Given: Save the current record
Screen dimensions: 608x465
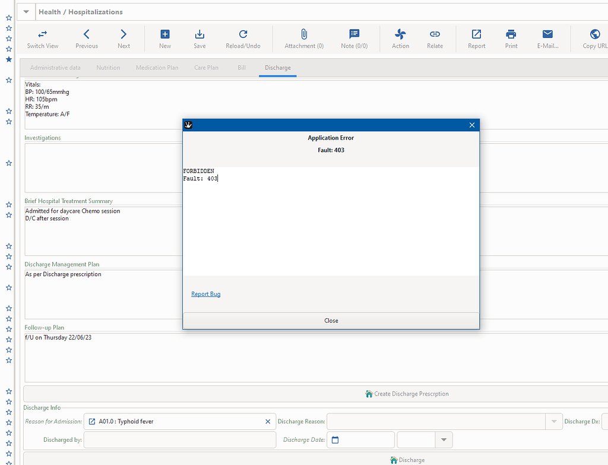Looking at the screenshot, I should coord(199,34).
